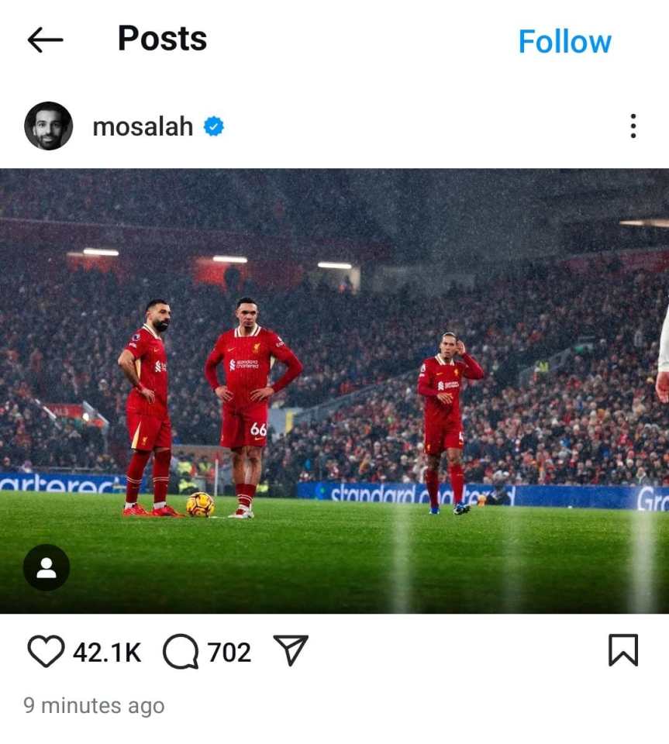Follow the mosalah account
The height and width of the screenshot is (744, 669).
[564, 42]
